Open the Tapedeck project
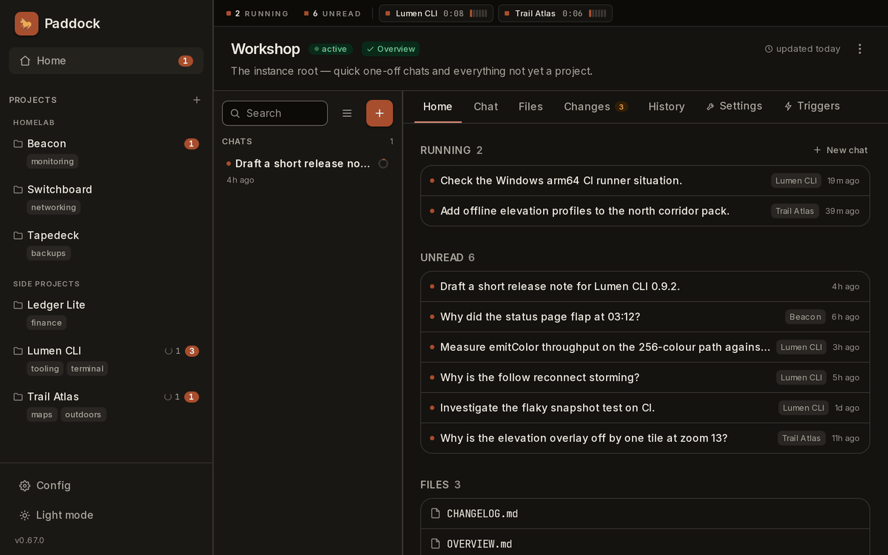 tap(106, 235)
